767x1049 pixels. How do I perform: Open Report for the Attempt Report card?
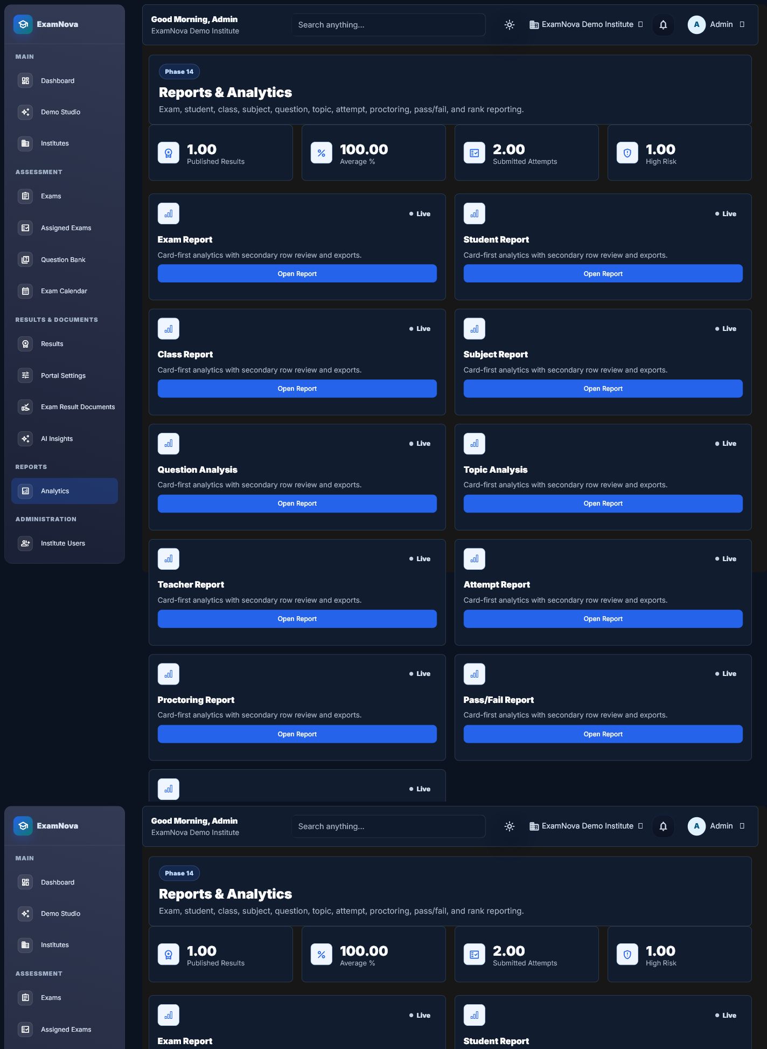pyautogui.click(x=603, y=619)
